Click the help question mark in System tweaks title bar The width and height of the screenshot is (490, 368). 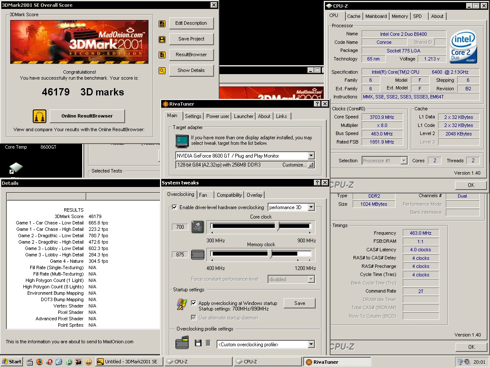point(317,183)
